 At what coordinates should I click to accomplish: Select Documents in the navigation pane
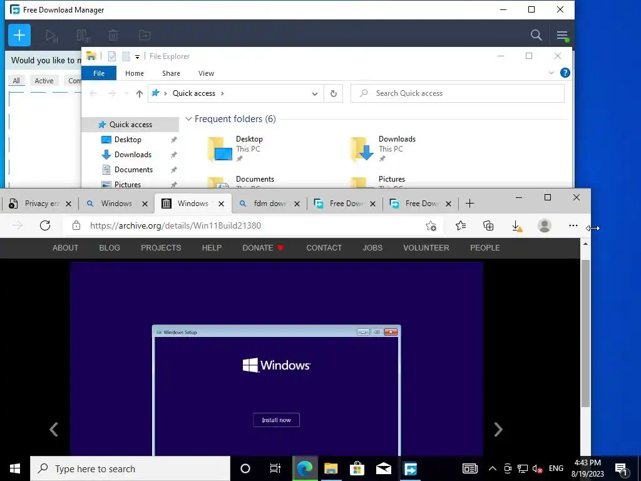(133, 170)
